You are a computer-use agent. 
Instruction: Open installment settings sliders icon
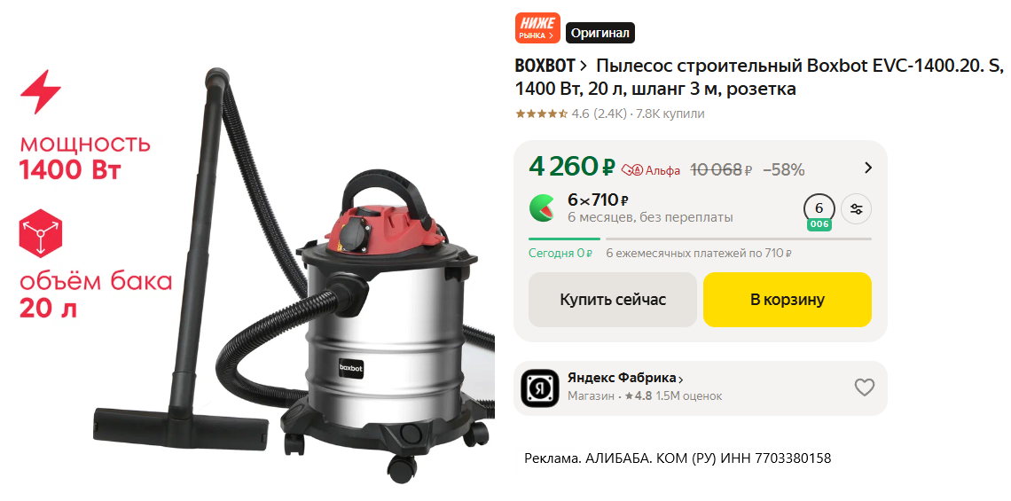tap(857, 209)
